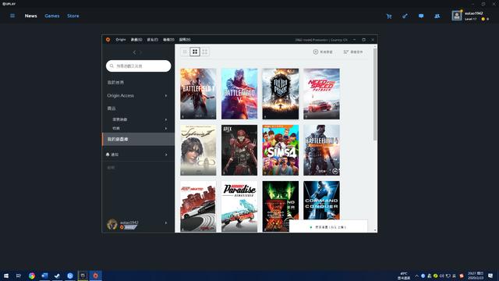Click the Steam icon in the taskbar
Screen dimensions: 499x281
pos(57,276)
